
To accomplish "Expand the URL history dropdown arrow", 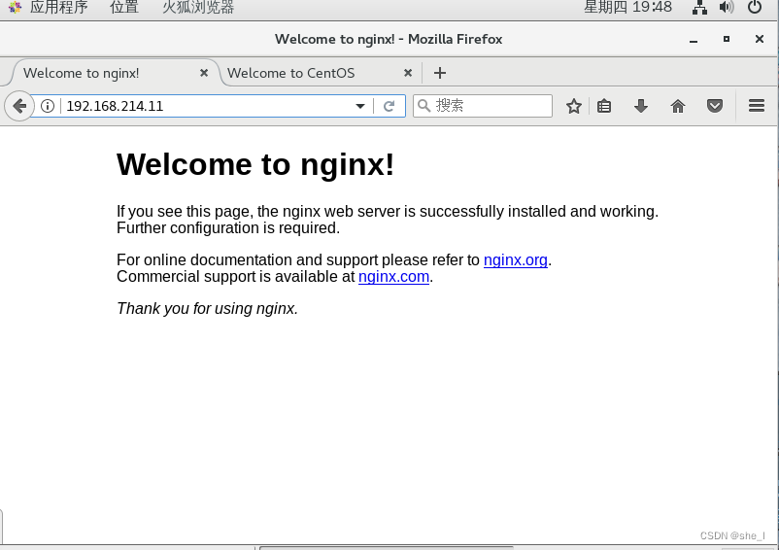I will (360, 106).
